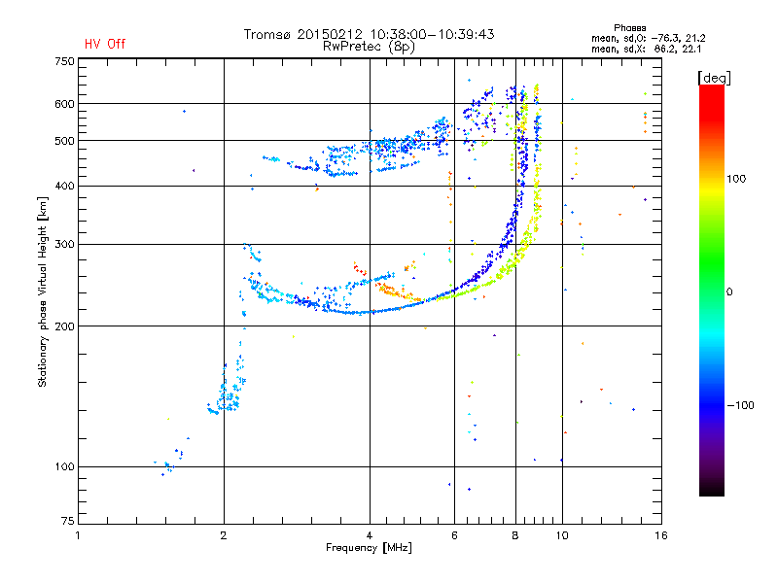The height and width of the screenshot is (583, 778).
Task: Select the plot title 'Tromsø 20150212 10:38:00-10:39:43'
Action: coord(369,34)
